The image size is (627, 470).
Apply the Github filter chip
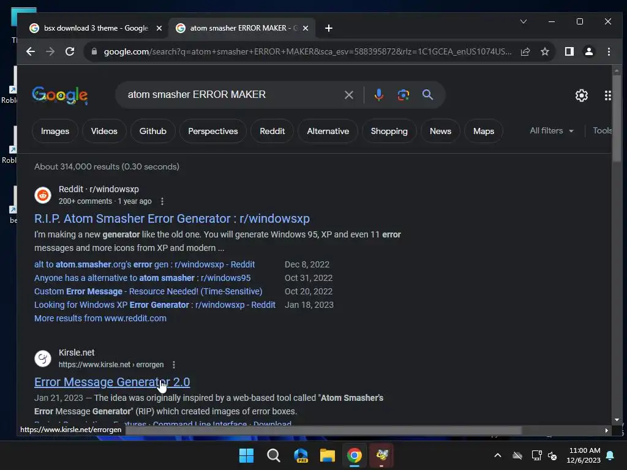pyautogui.click(x=152, y=131)
